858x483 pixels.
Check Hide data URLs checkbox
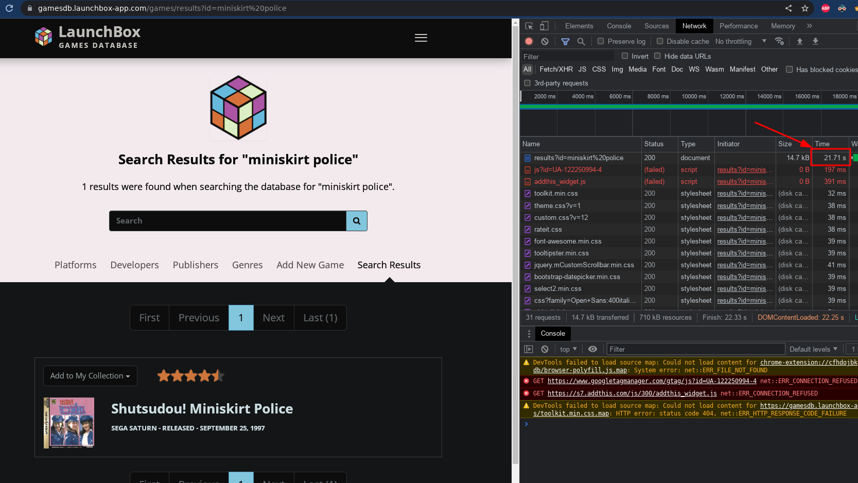[x=657, y=56]
